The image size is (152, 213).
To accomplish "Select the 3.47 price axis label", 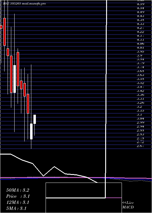I will pos(140,87).
